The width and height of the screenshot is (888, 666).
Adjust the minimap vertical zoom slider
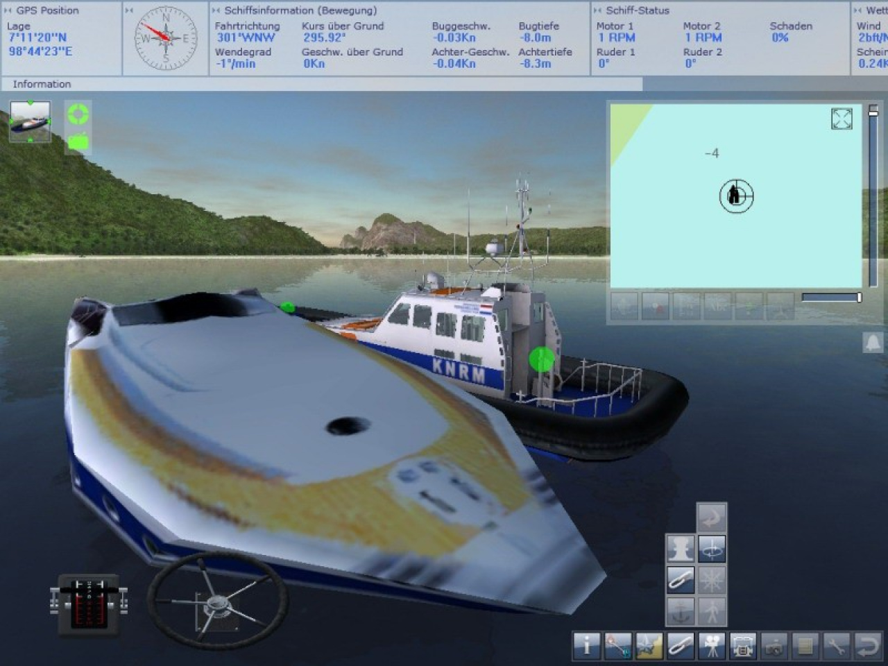(x=873, y=194)
